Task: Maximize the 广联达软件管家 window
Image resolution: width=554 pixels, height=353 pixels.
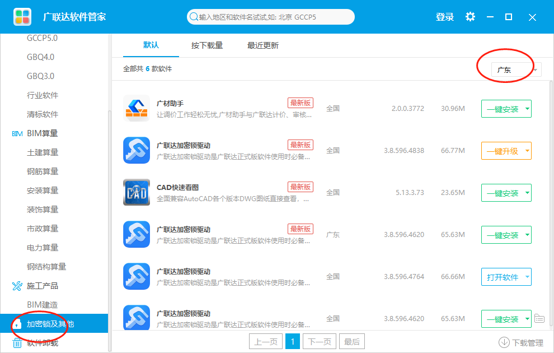Action: (509, 17)
